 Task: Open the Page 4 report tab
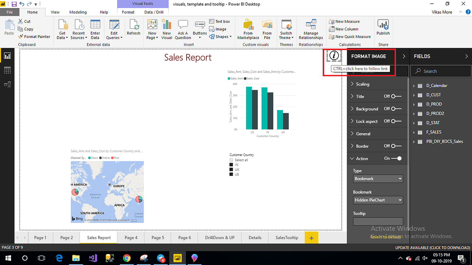(131, 237)
